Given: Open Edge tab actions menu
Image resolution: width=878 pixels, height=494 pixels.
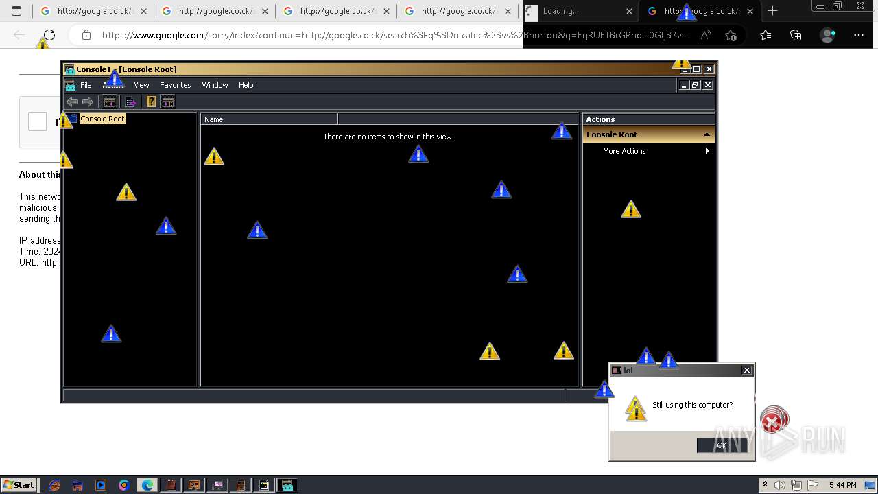Looking at the screenshot, I should click(x=16, y=11).
